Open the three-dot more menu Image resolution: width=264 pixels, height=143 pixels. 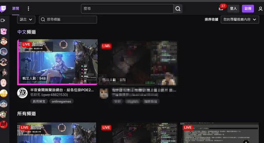click(x=28, y=9)
